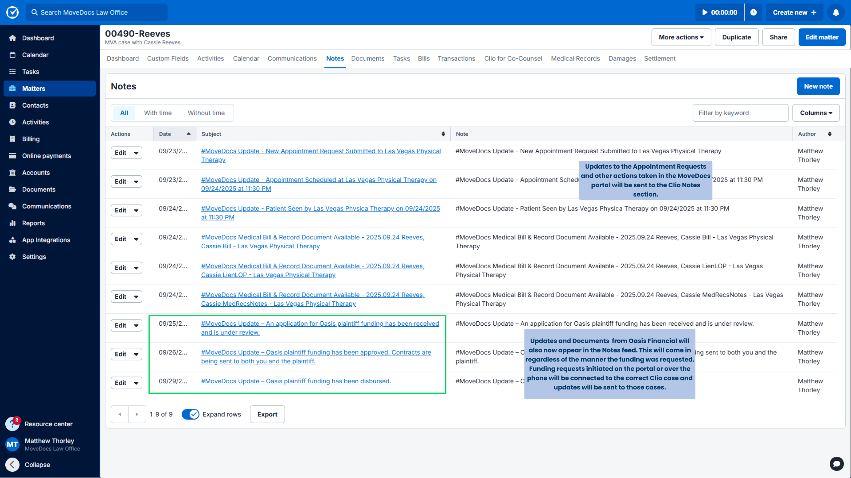Click the New note button
The image size is (851, 478).
click(x=818, y=86)
